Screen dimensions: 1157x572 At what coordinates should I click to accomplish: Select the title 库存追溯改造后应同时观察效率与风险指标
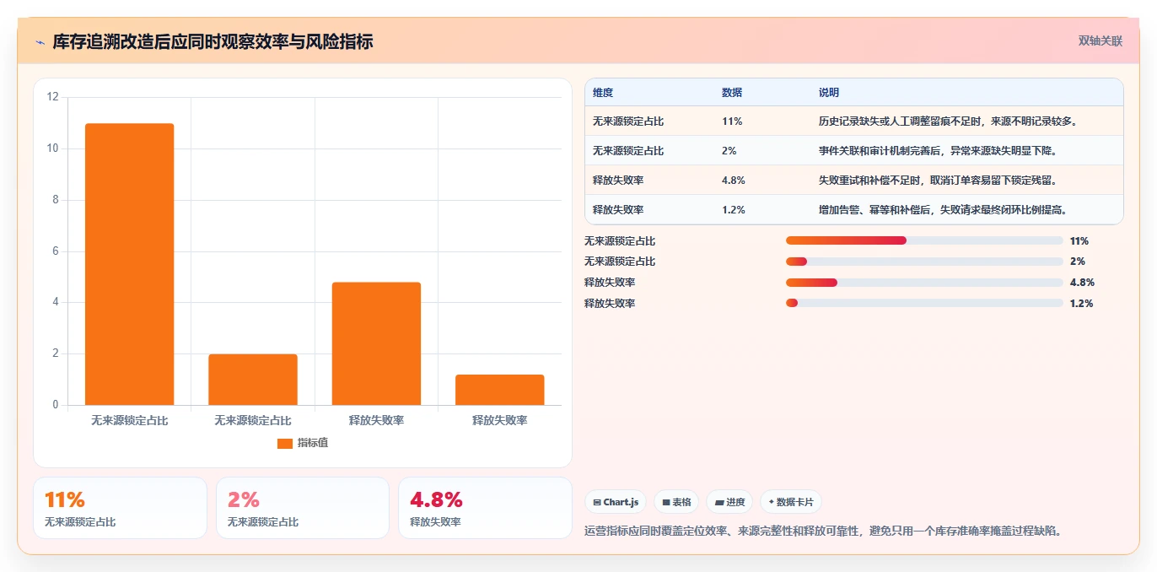(x=213, y=41)
